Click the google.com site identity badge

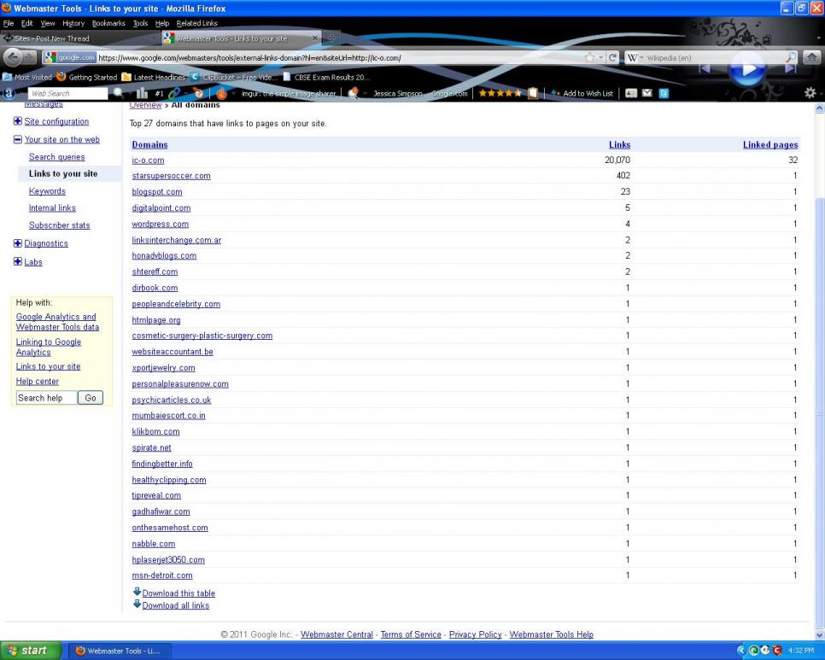coord(69,58)
